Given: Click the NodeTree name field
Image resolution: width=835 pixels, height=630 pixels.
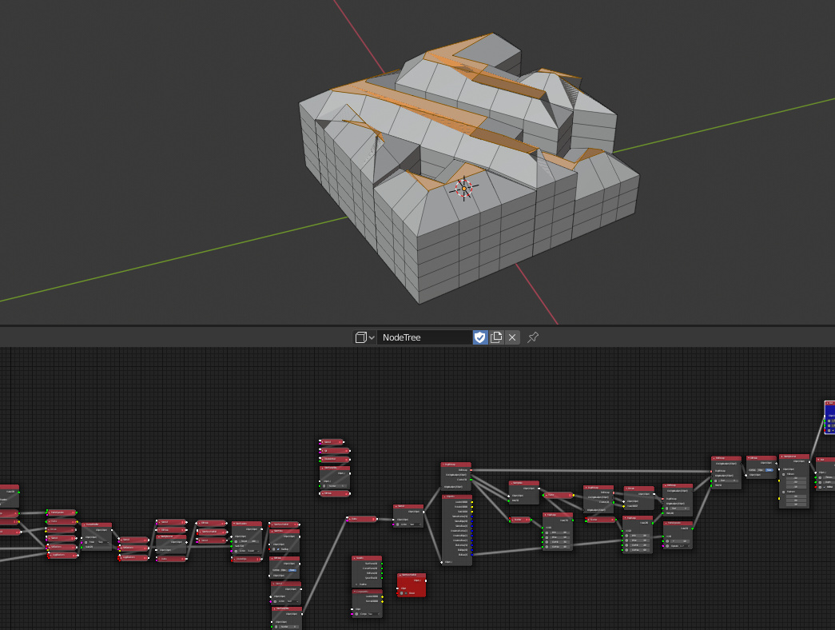Looking at the screenshot, I should click(424, 337).
